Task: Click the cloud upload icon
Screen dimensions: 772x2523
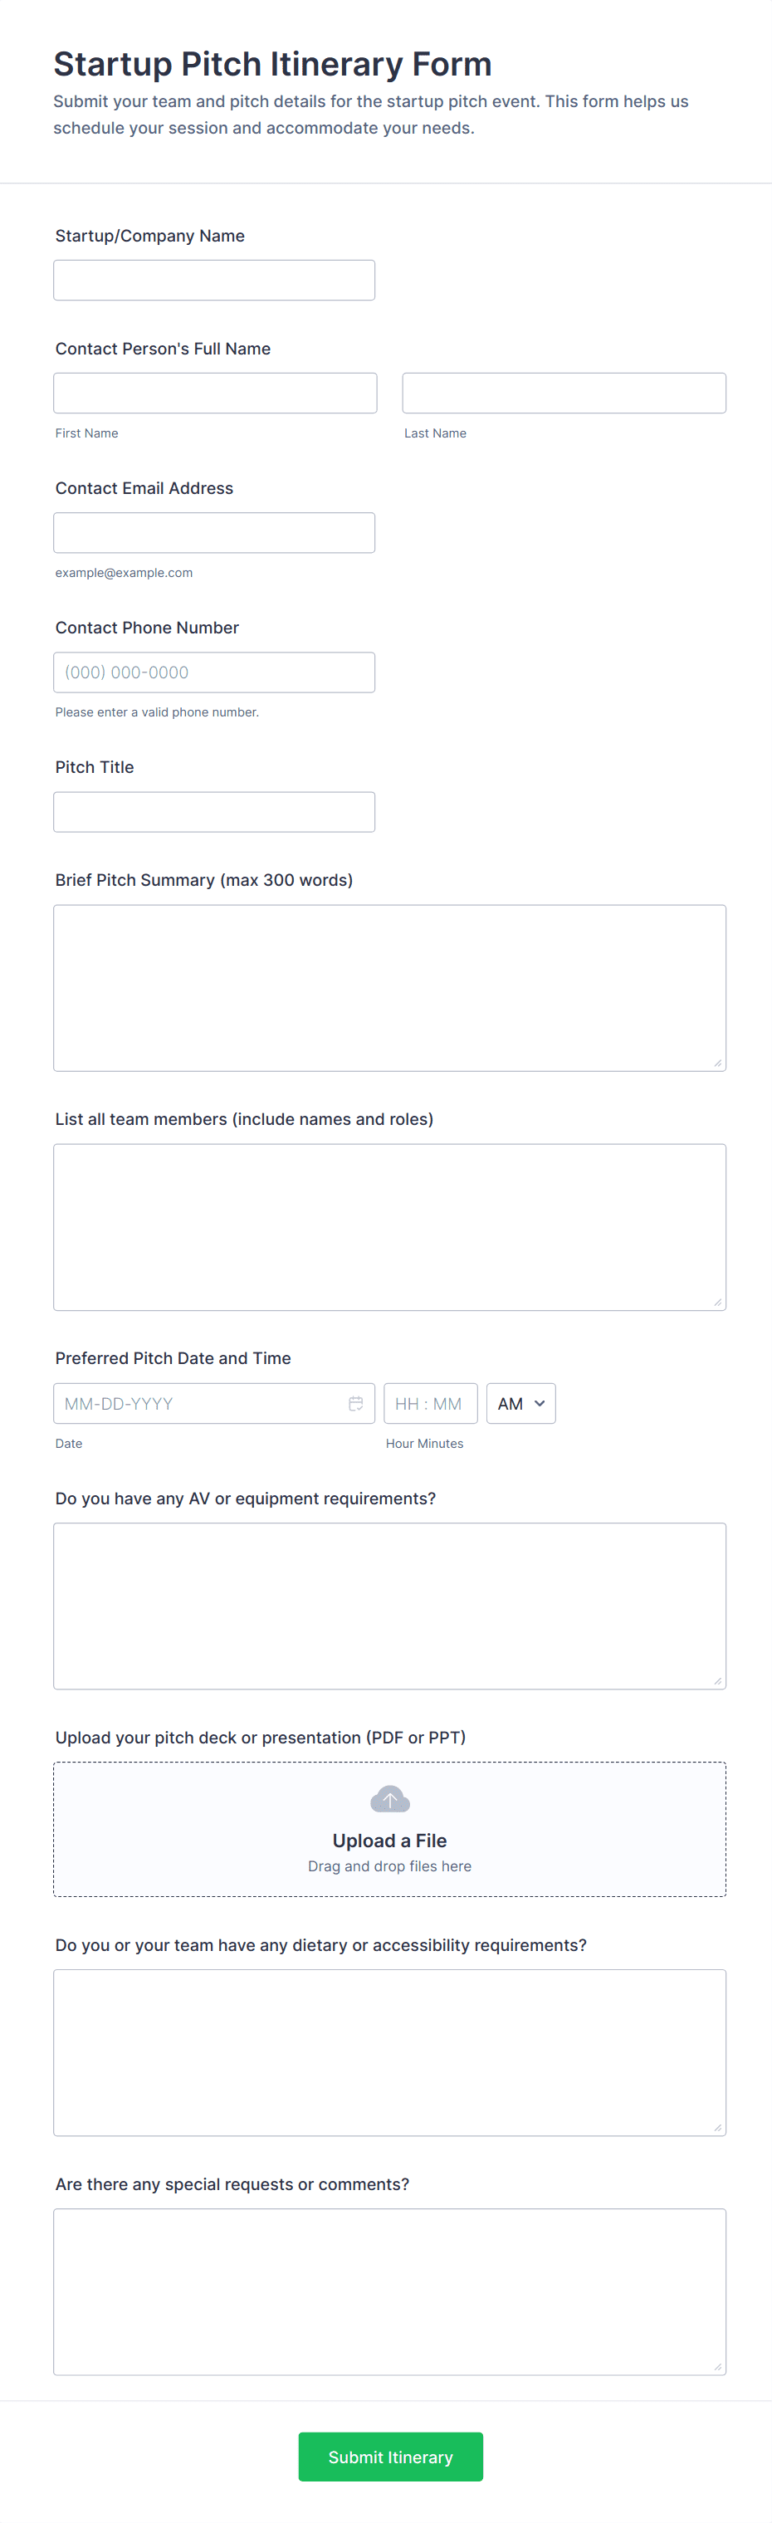Action: tap(390, 1798)
